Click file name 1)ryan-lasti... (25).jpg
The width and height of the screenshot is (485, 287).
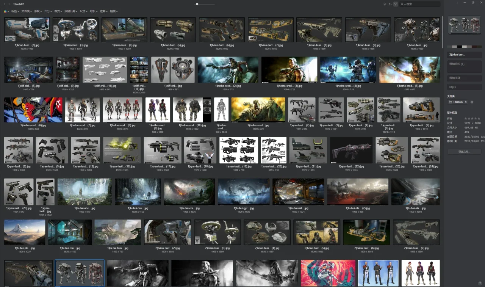click(x=19, y=208)
